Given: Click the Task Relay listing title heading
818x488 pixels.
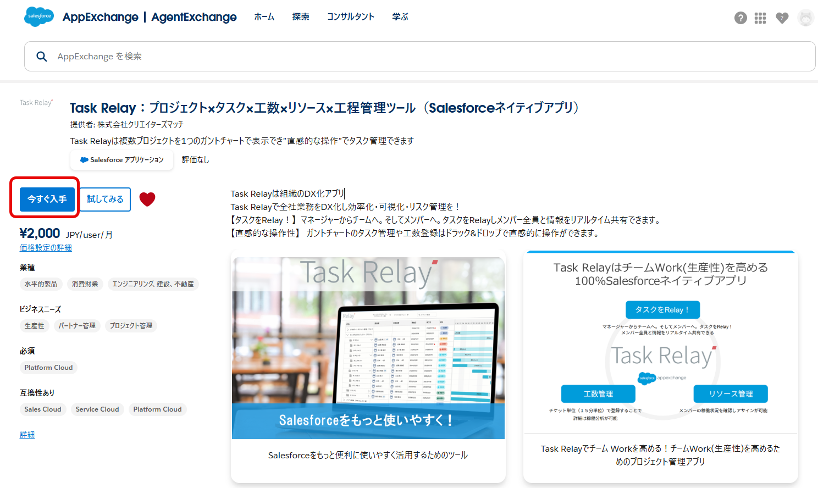Looking at the screenshot, I should pos(324,108).
